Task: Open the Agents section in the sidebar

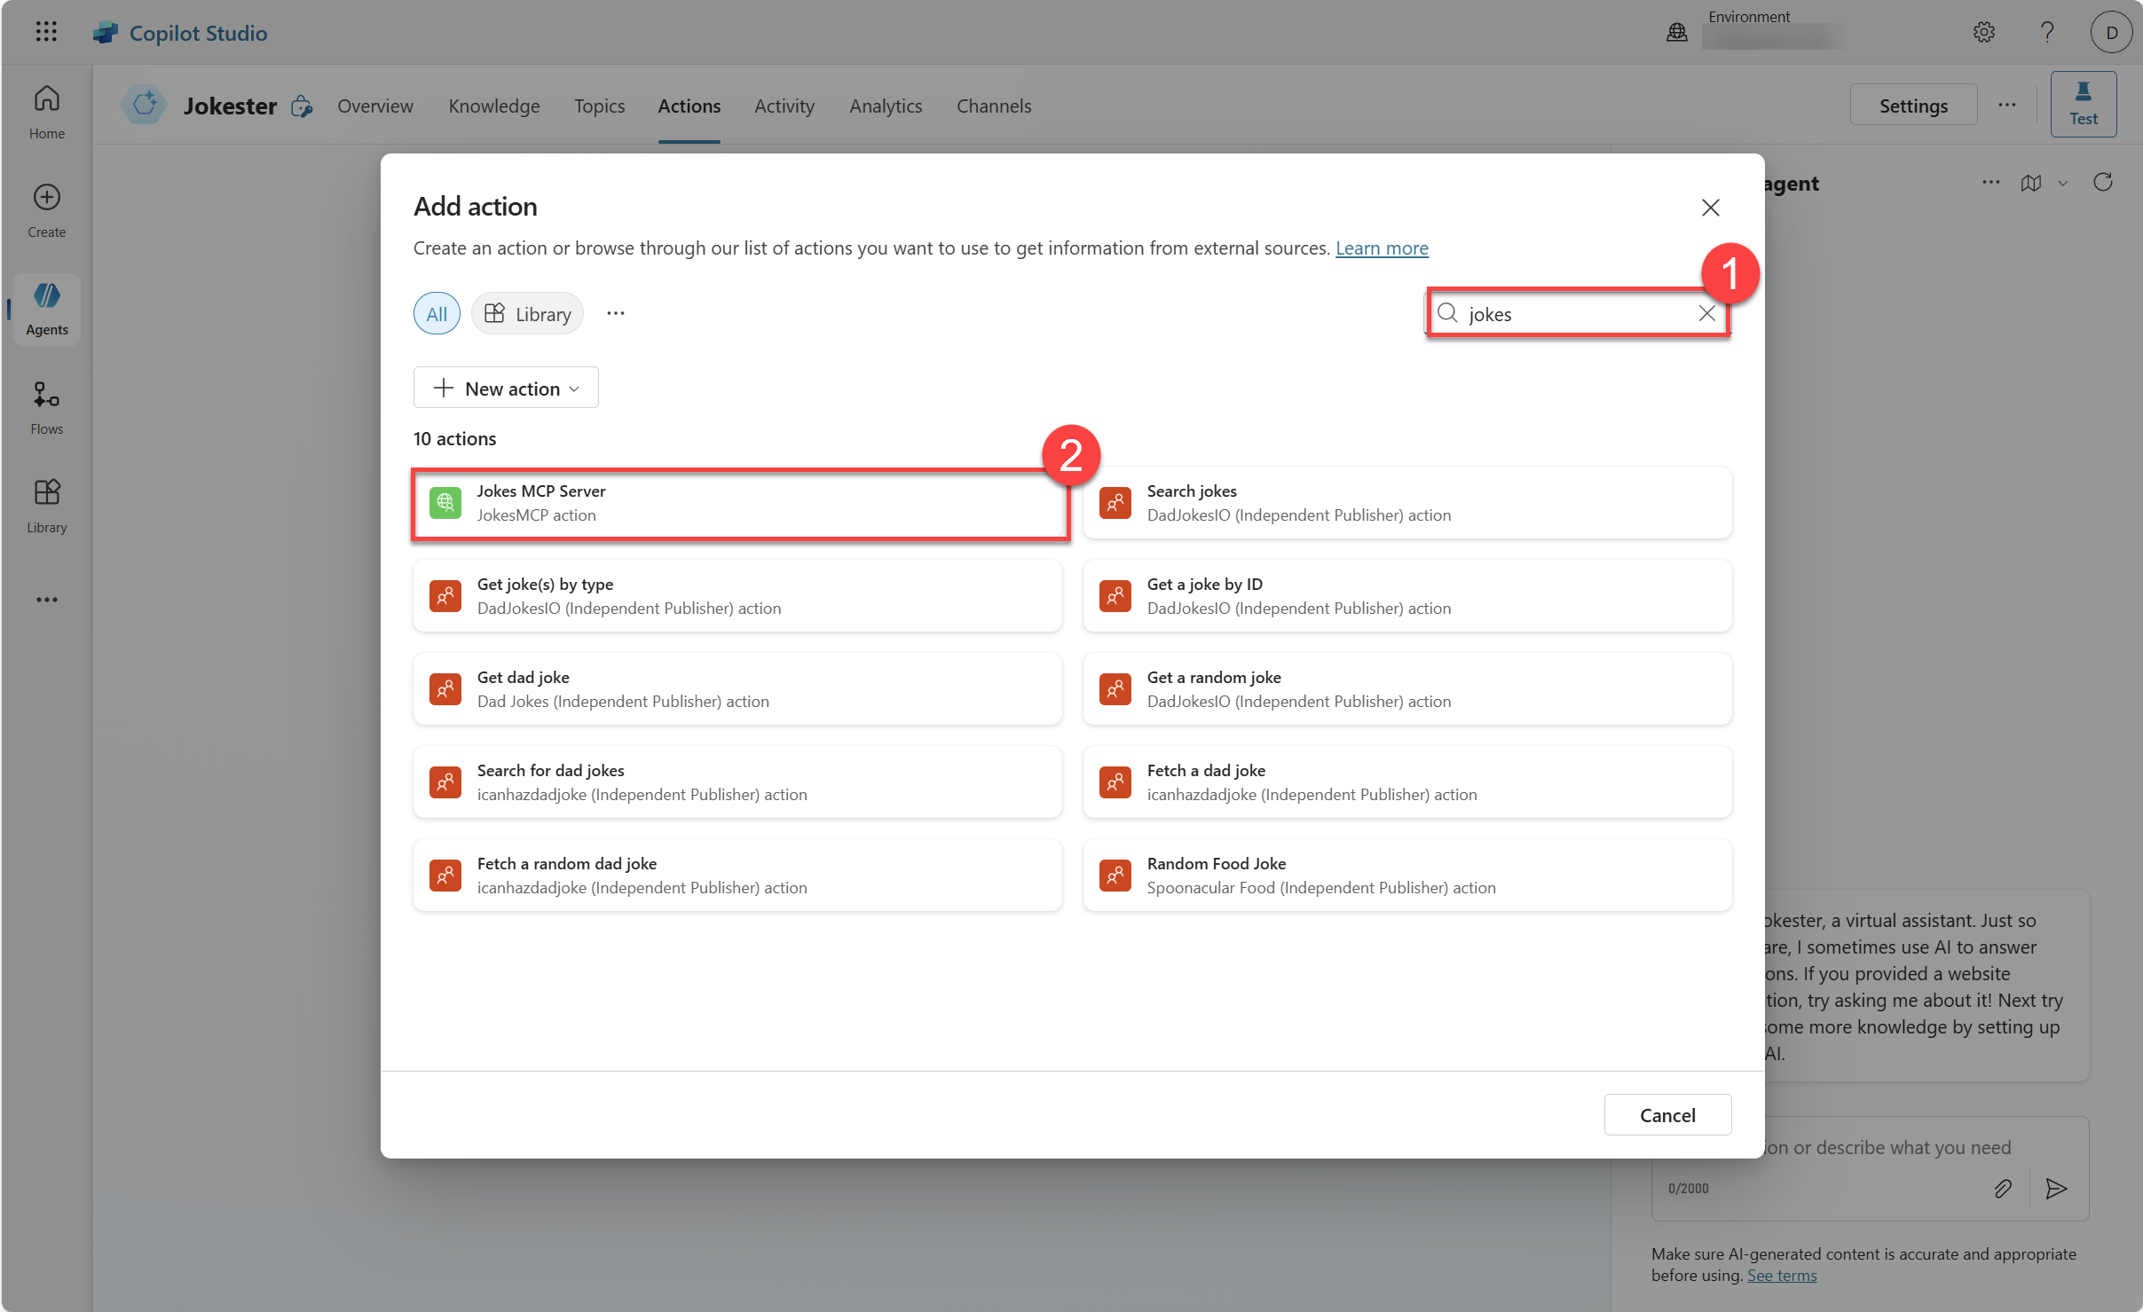Action: click(x=46, y=308)
